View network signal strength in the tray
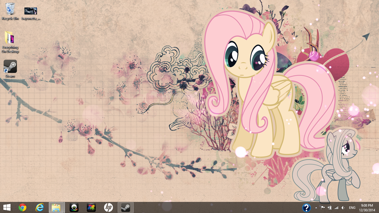The width and height of the screenshot is (379, 213). (x=336, y=207)
